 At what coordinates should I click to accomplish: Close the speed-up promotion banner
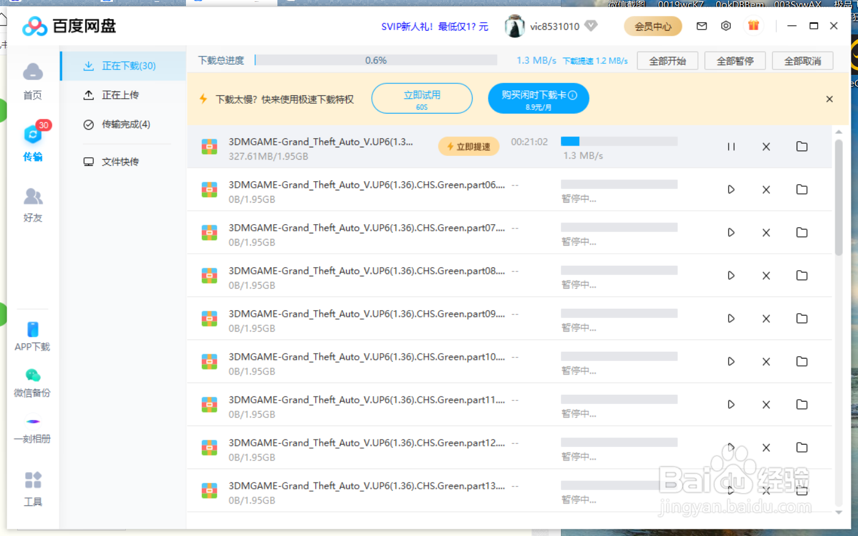click(x=829, y=99)
